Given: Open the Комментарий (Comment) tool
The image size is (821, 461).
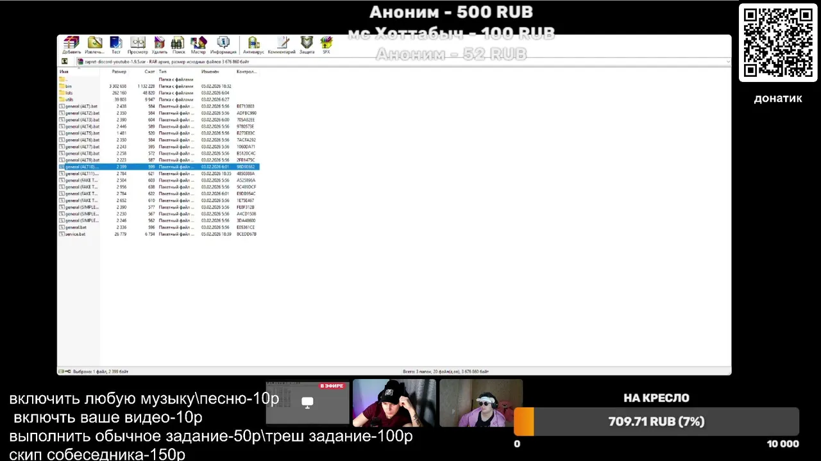Looking at the screenshot, I should tap(282, 44).
